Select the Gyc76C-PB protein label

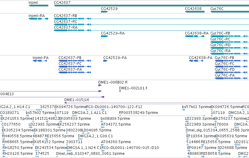pos(224,58)
